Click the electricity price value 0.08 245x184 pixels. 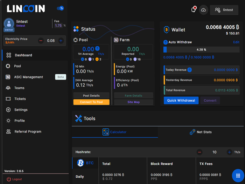51,41
